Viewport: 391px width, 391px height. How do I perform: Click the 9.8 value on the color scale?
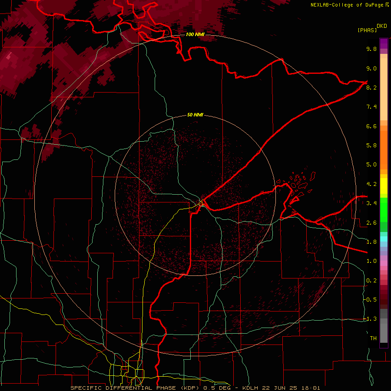coord(371,49)
